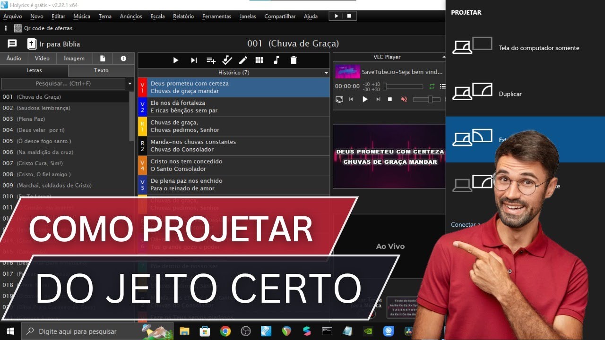605x340 pixels.
Task: Click the document file icon tab
Action: 103,59
